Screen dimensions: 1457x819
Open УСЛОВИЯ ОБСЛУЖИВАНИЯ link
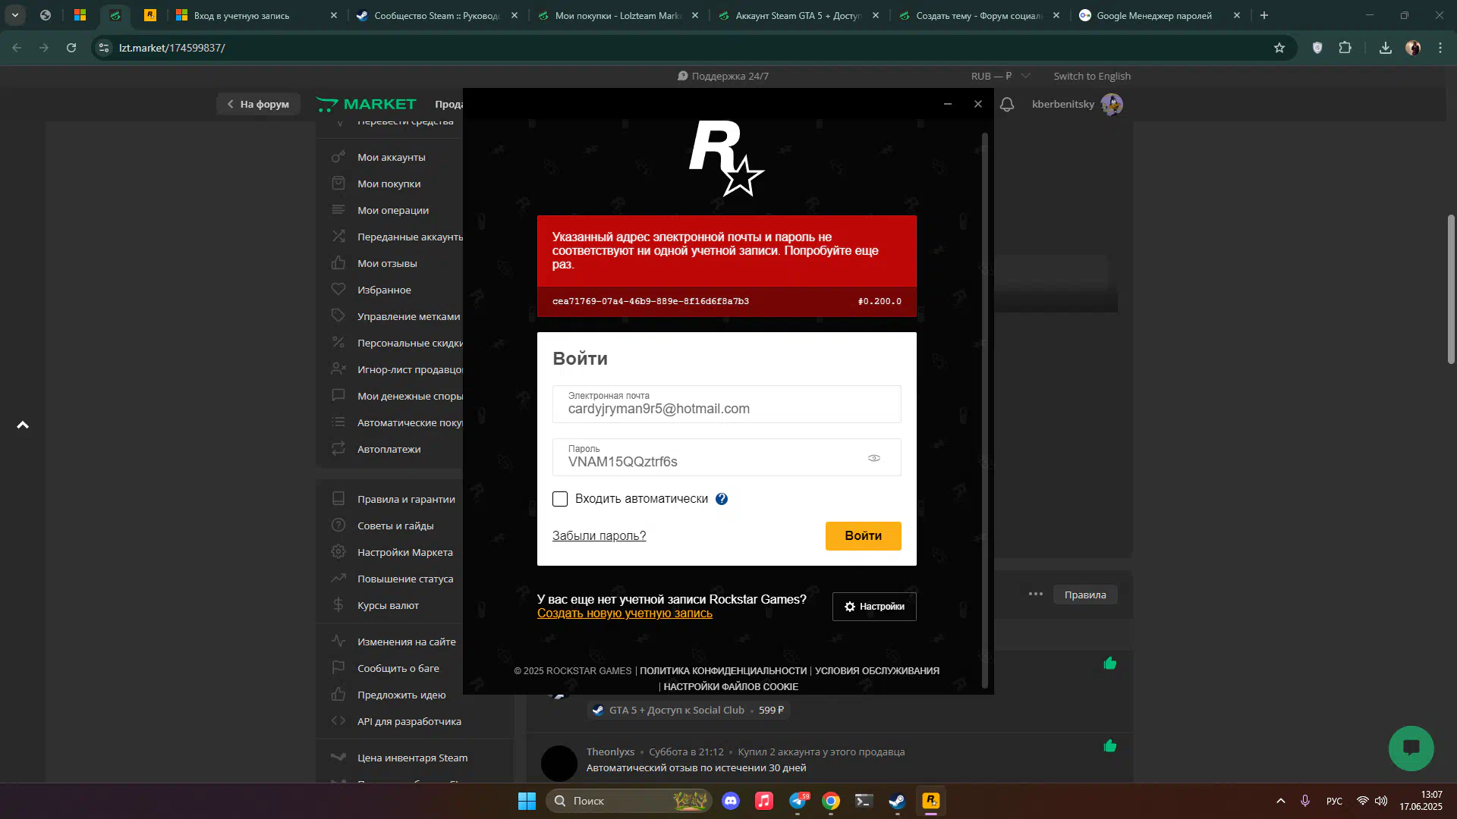click(x=877, y=671)
